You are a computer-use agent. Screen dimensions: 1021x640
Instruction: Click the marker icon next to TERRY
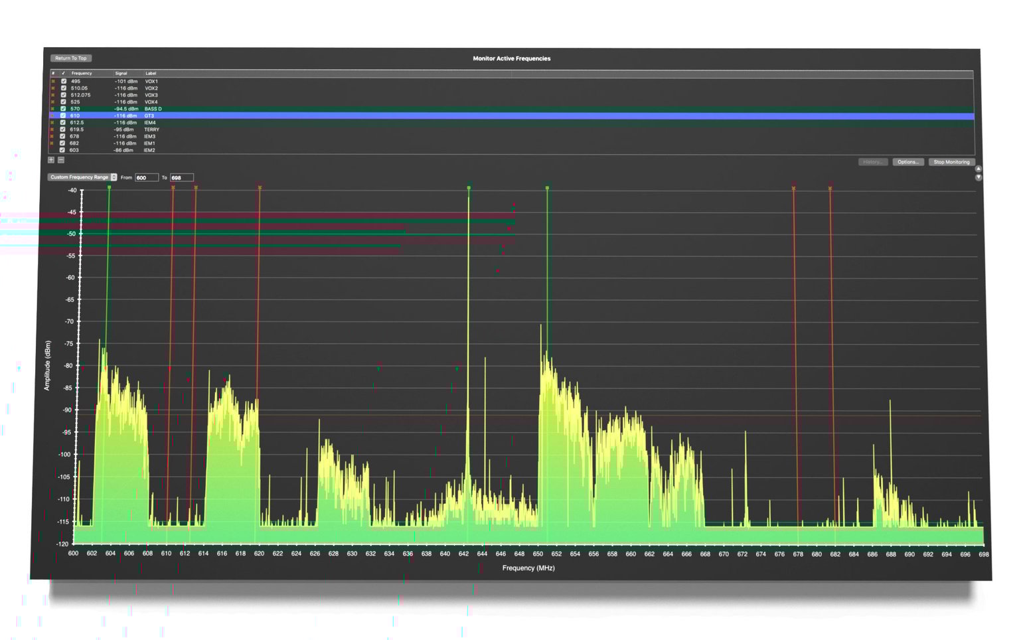pyautogui.click(x=53, y=129)
